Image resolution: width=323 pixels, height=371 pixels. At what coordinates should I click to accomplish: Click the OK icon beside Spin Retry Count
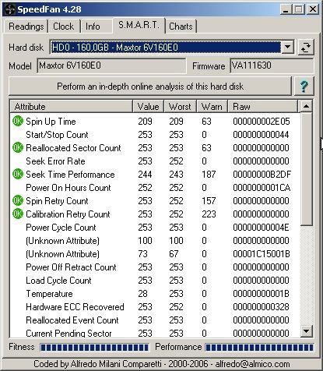click(18, 200)
